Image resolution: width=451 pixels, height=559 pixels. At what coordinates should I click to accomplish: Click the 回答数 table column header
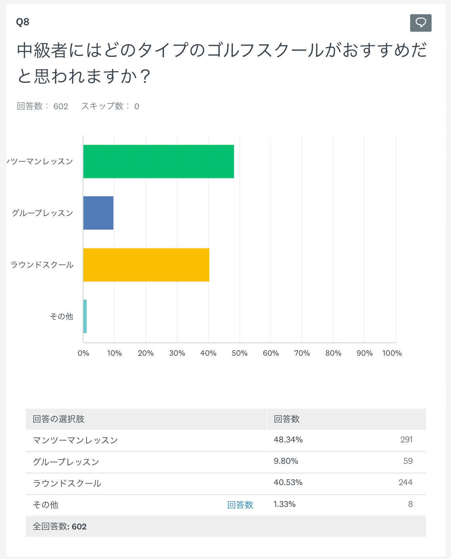(x=287, y=419)
